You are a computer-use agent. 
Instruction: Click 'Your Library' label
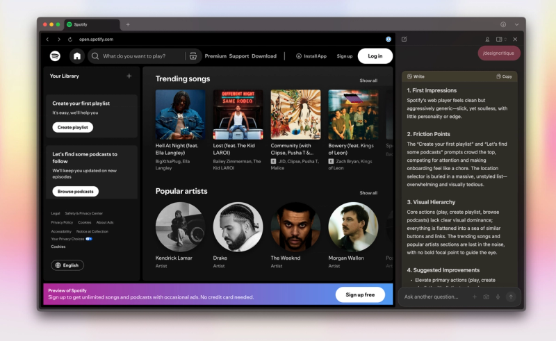coord(64,76)
